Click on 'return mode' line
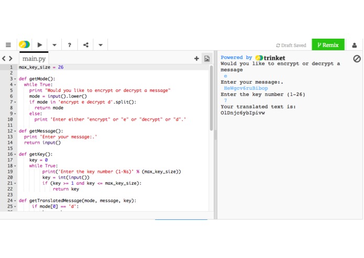Viewport: 364px width, 258px height. [49, 108]
